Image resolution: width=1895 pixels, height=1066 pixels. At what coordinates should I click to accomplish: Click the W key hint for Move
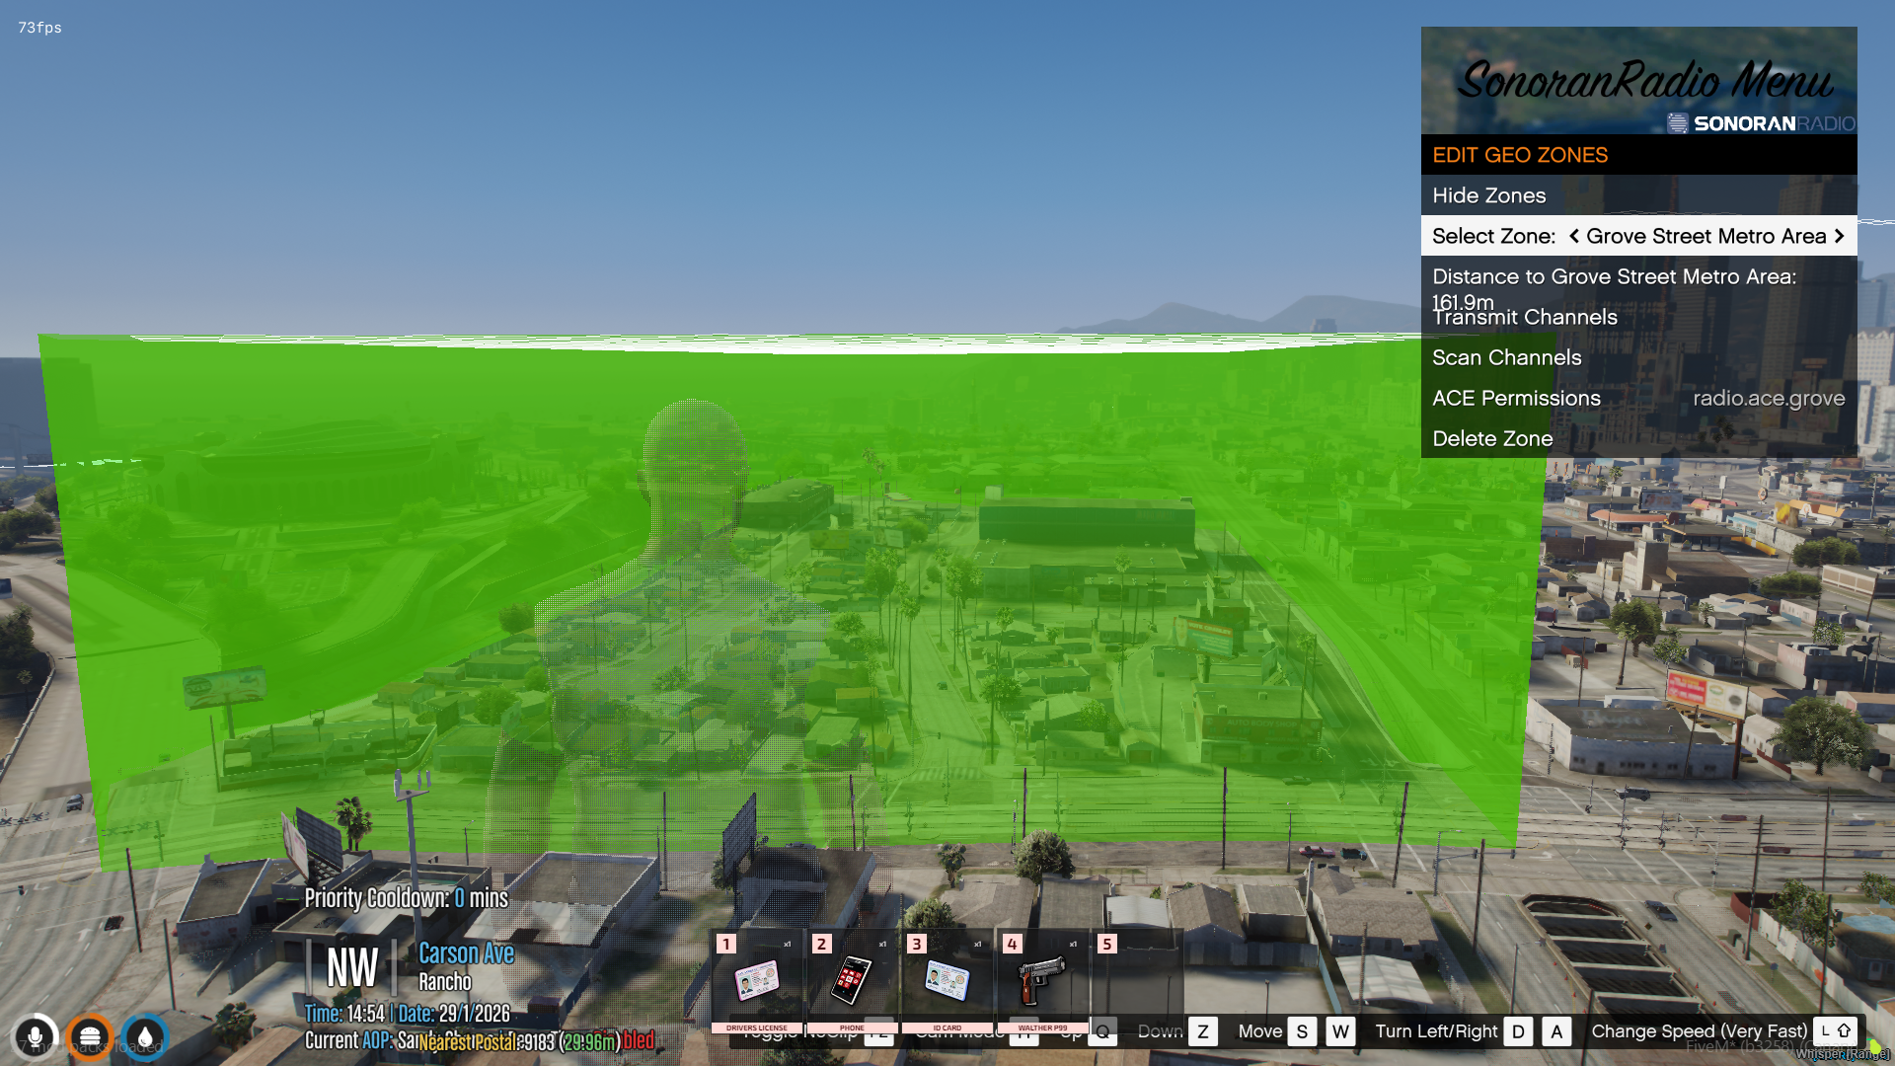coord(1339,1031)
